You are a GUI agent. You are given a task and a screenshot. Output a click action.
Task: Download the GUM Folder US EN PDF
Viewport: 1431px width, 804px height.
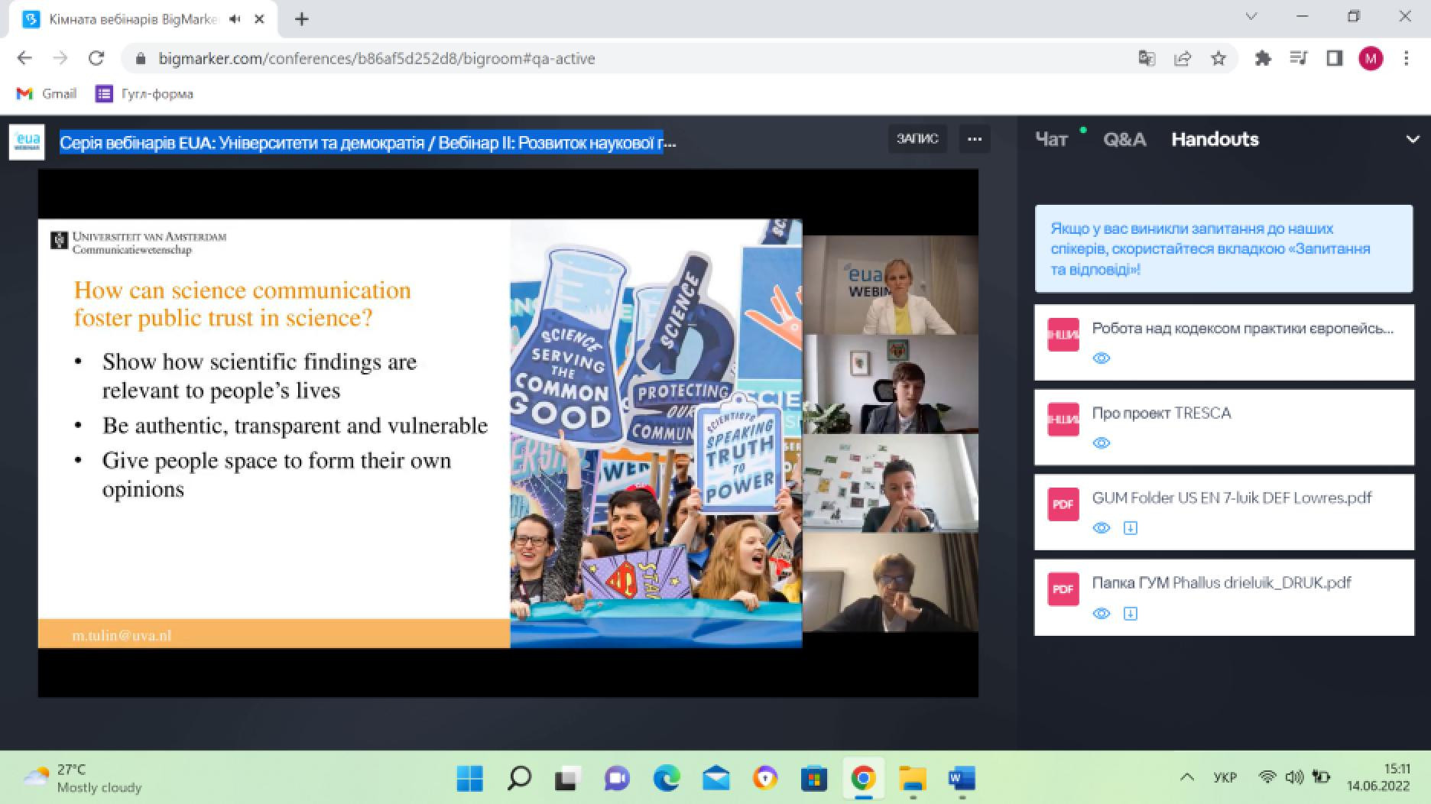point(1130,528)
